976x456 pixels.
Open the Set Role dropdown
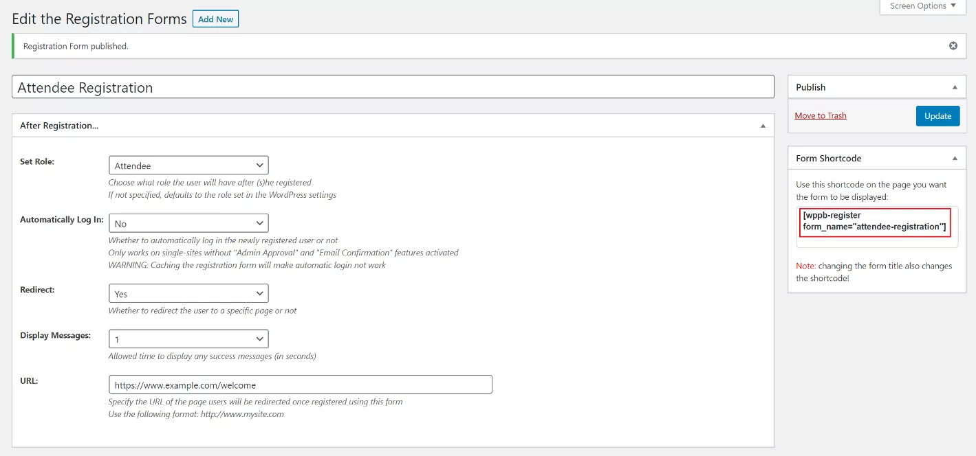(188, 166)
